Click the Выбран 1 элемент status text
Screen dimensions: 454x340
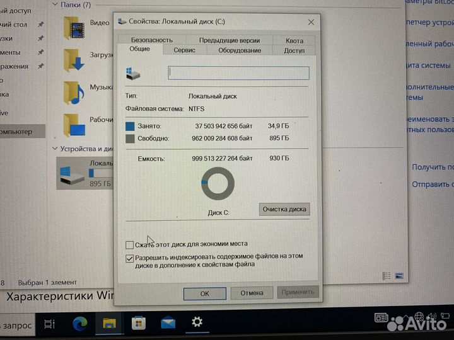(x=47, y=283)
